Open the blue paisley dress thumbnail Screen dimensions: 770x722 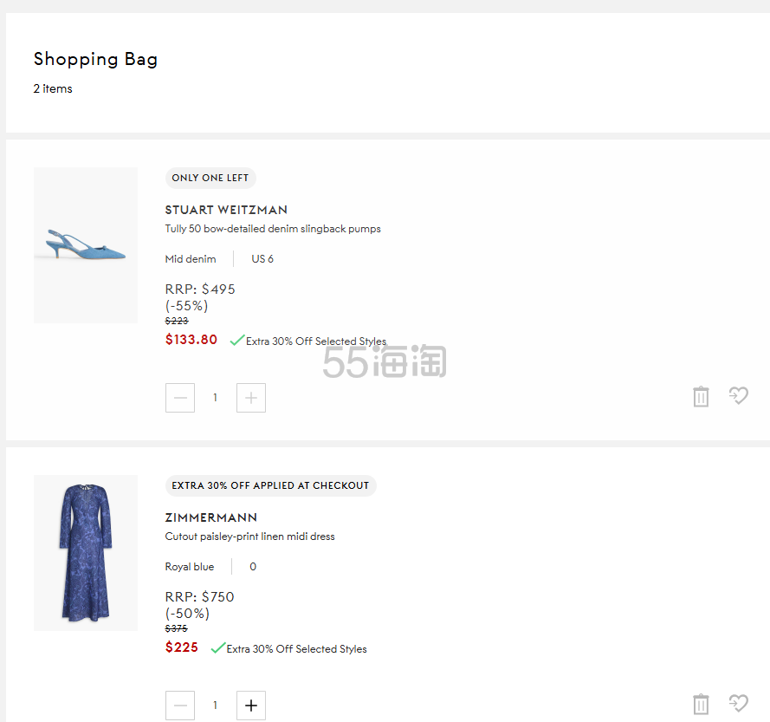click(x=86, y=553)
